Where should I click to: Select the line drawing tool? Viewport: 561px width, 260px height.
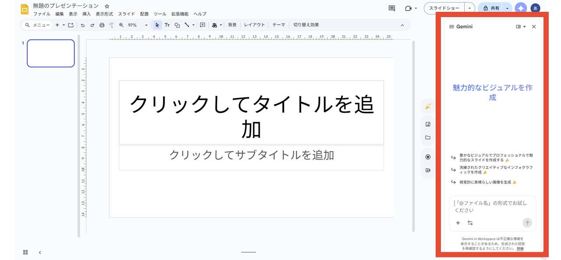pos(186,25)
